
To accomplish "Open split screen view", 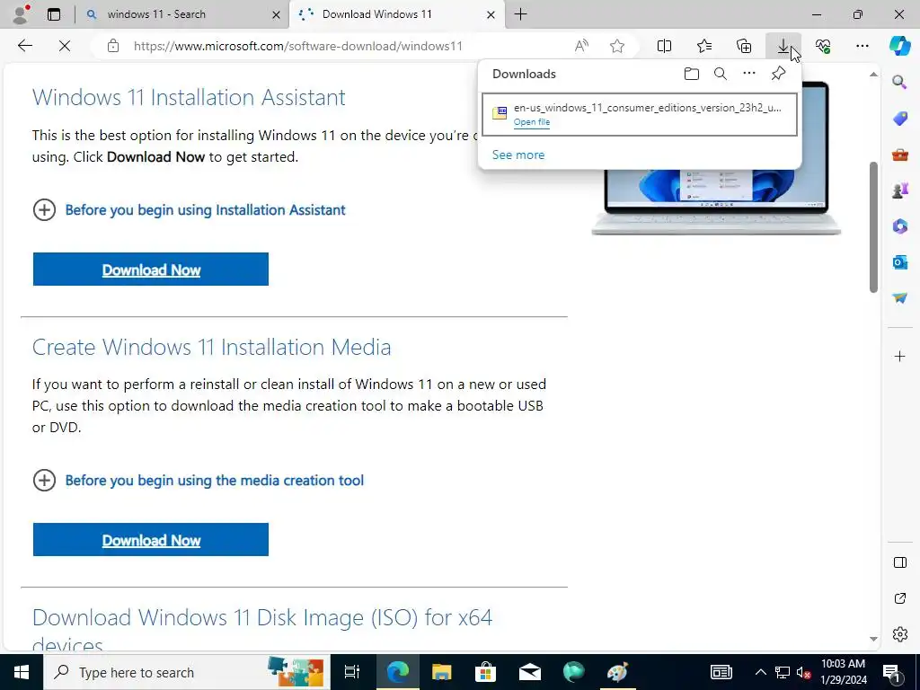I will (664, 46).
